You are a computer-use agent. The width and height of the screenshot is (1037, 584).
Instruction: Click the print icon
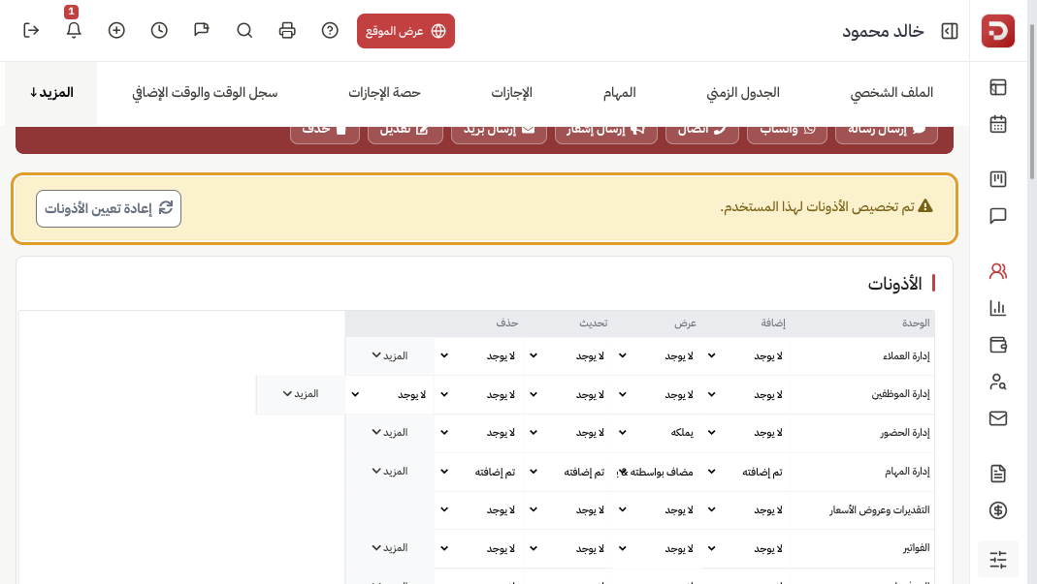coord(287,30)
